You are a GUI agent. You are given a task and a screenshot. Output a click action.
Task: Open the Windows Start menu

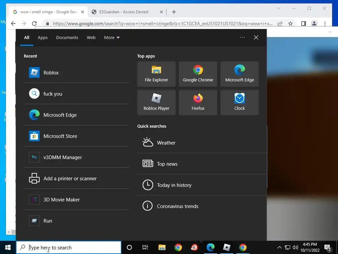pos(8,247)
